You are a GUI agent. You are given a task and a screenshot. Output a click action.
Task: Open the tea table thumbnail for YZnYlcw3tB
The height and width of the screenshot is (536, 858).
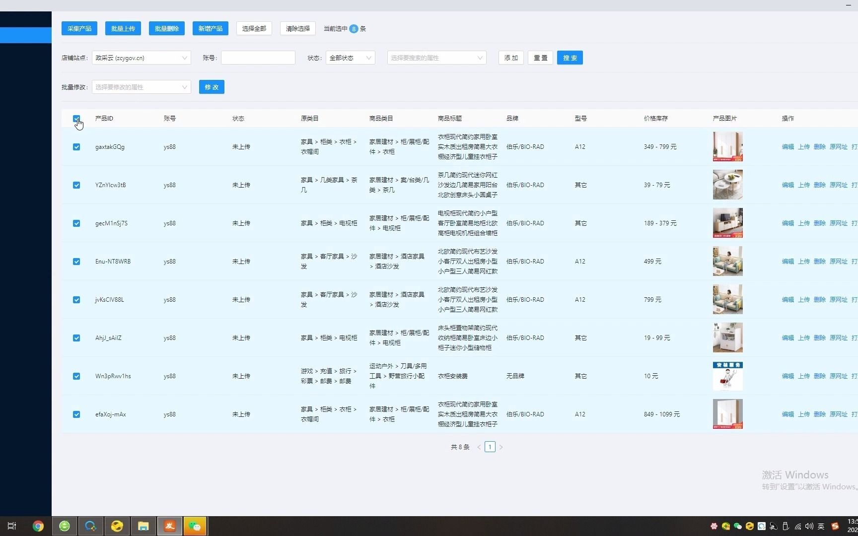(x=728, y=185)
